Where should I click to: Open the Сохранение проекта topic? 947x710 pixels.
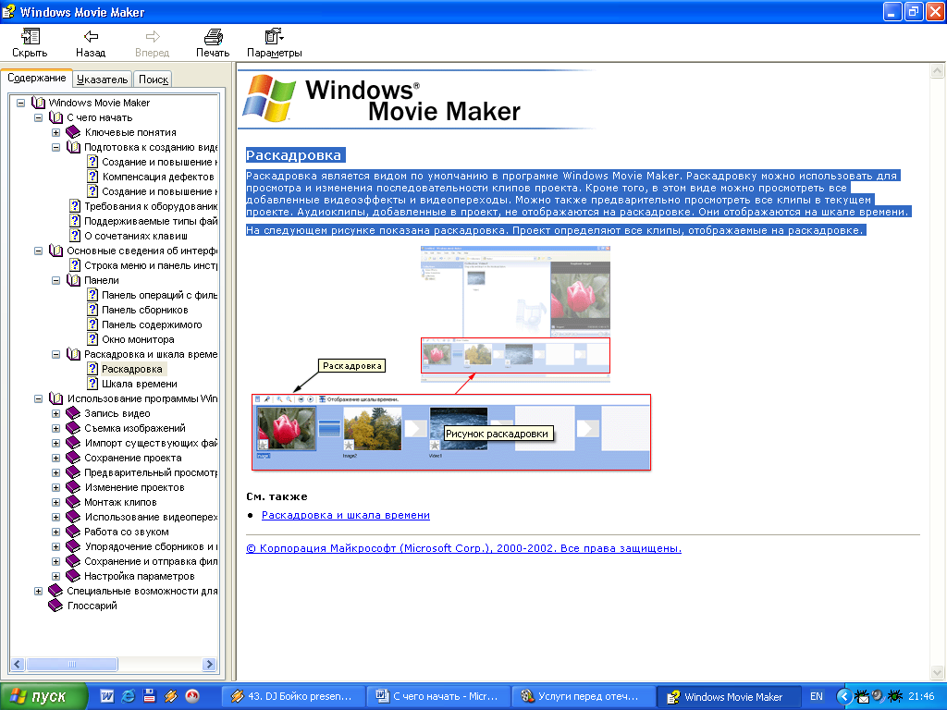click(133, 458)
